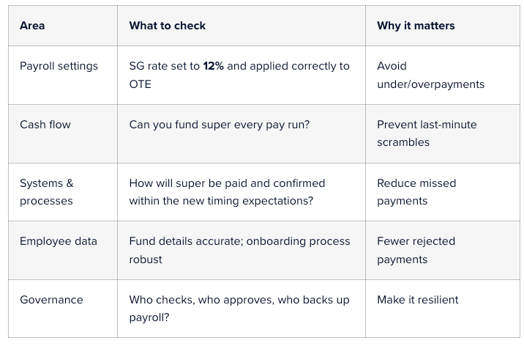Click the "Cash flow" row label
This screenshot has width=524, height=346.
pos(45,125)
